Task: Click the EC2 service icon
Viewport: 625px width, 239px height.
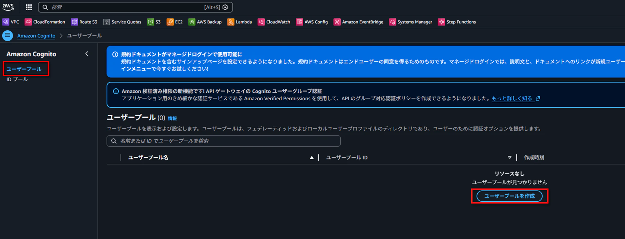Action: point(170,22)
